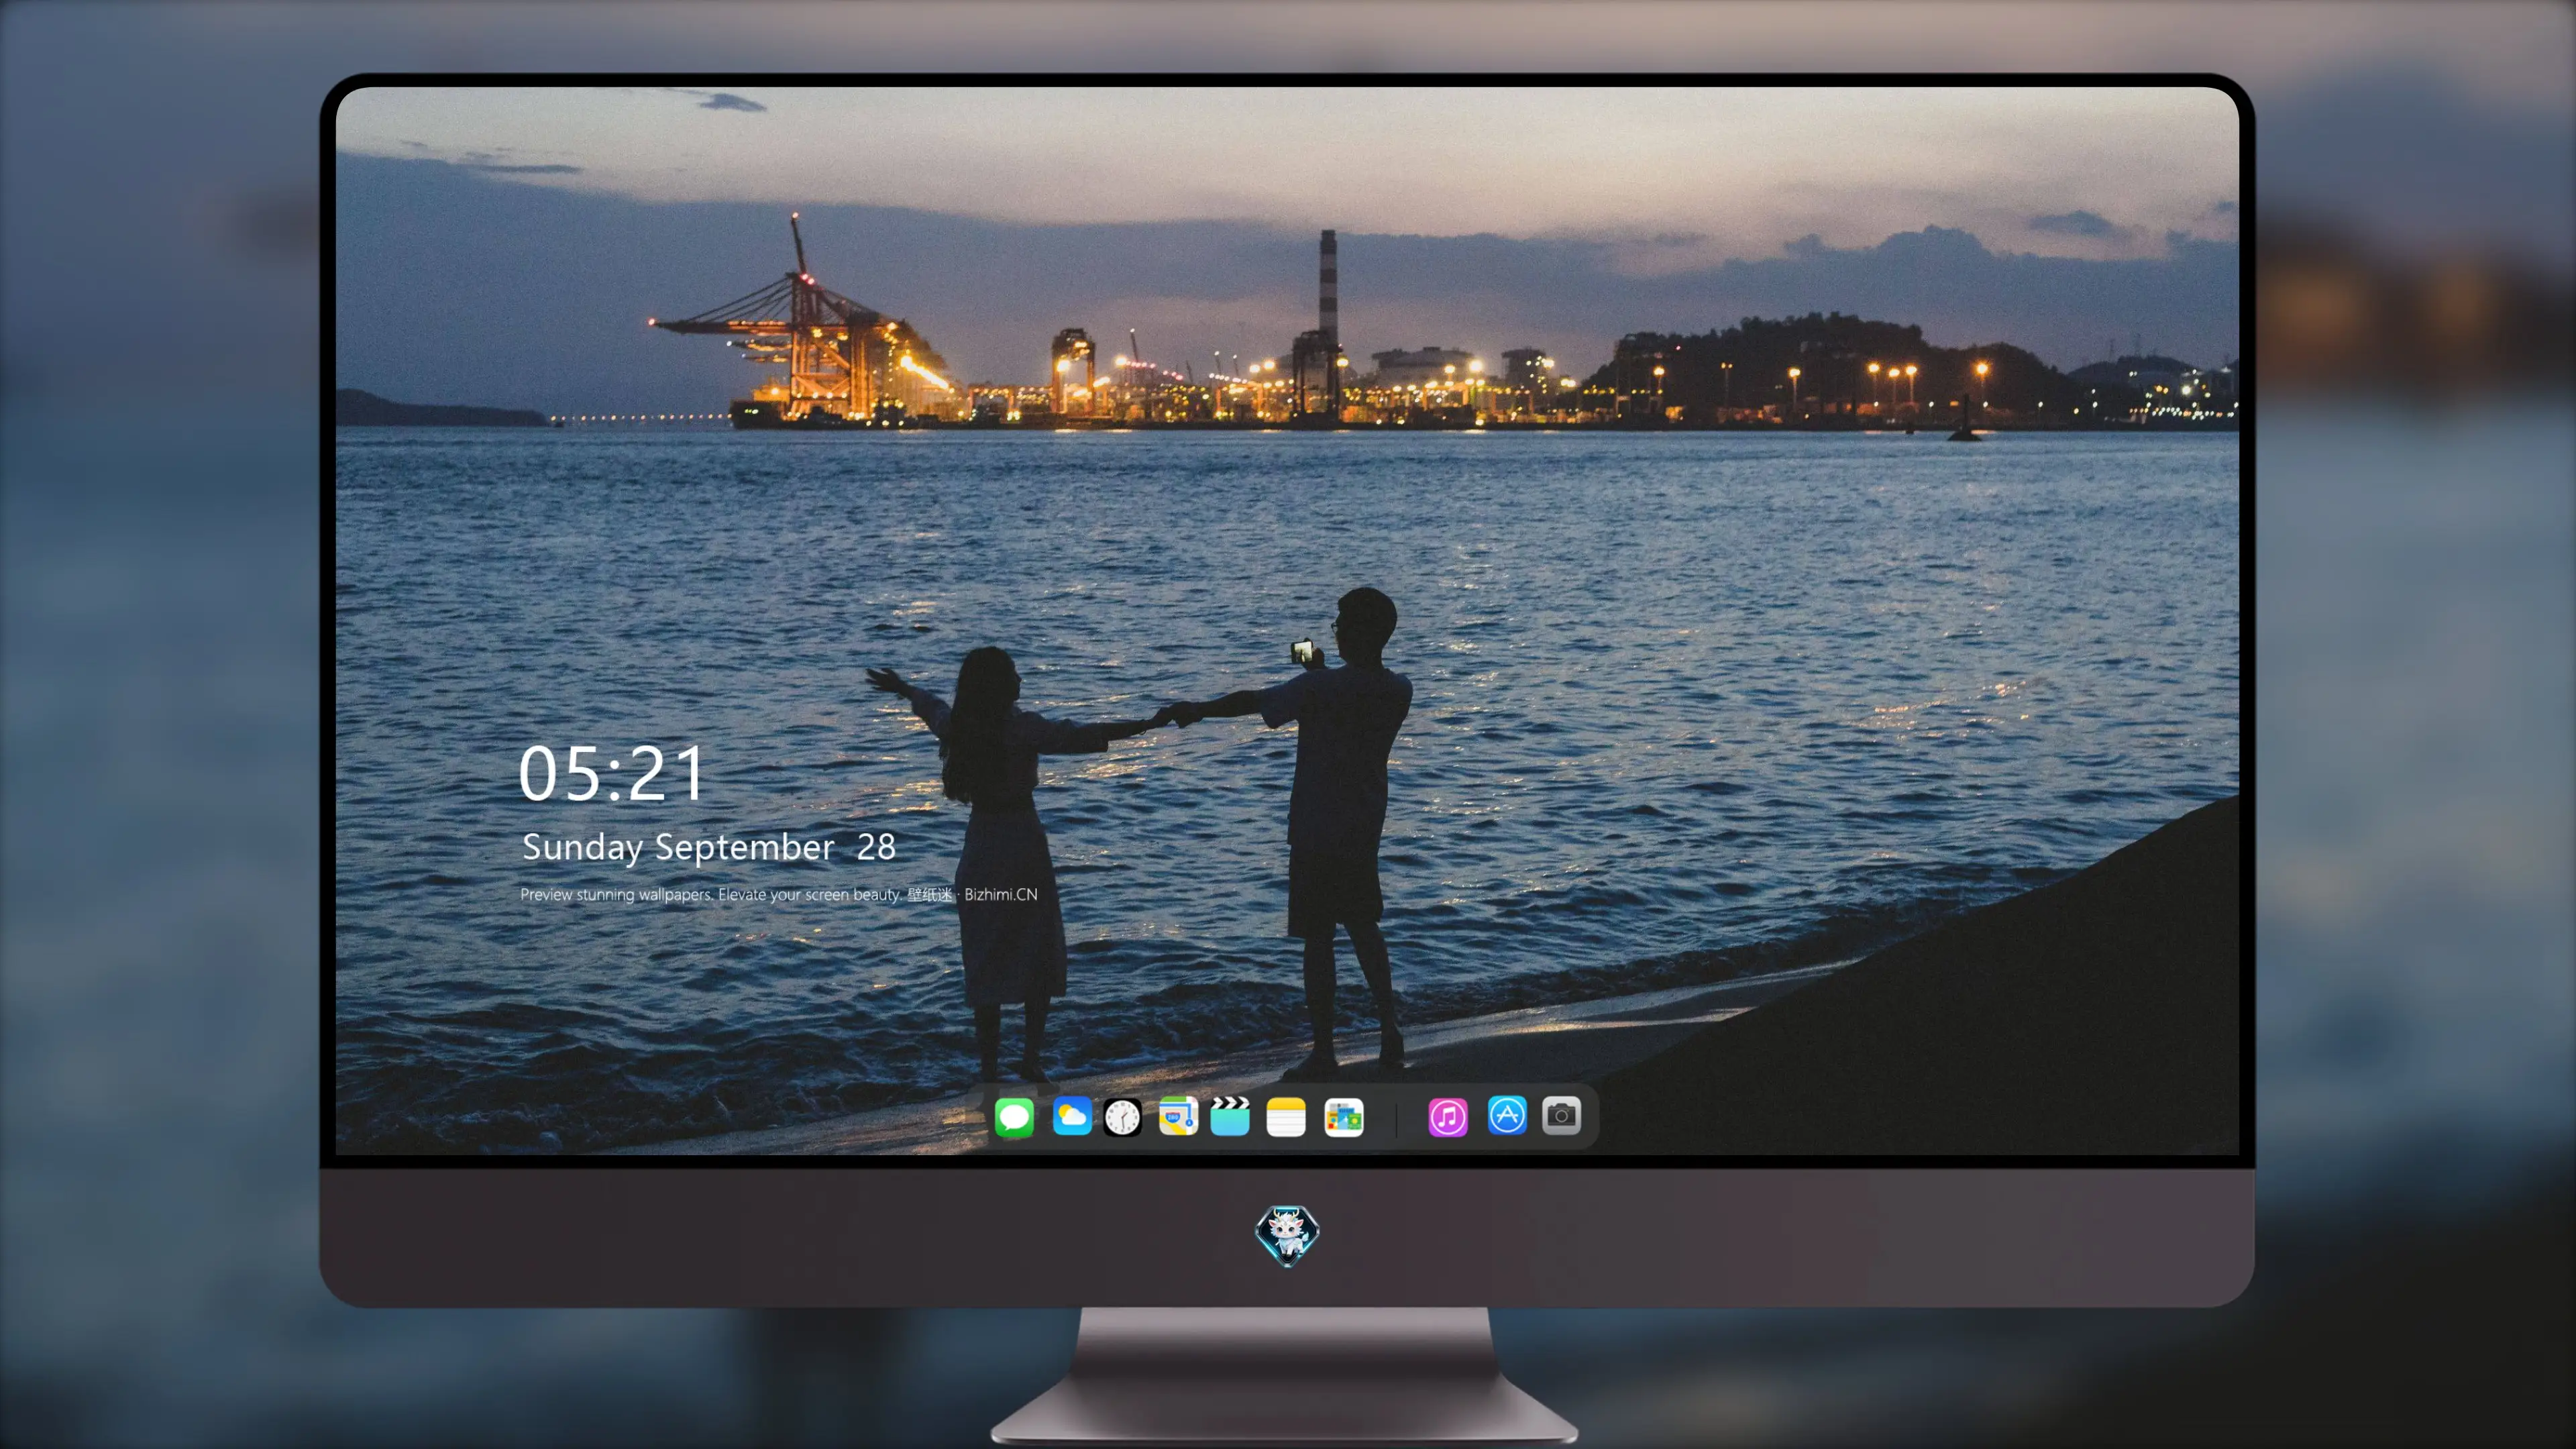
Task: Launch the pink iTunes music app
Action: pyautogui.click(x=1448, y=1117)
